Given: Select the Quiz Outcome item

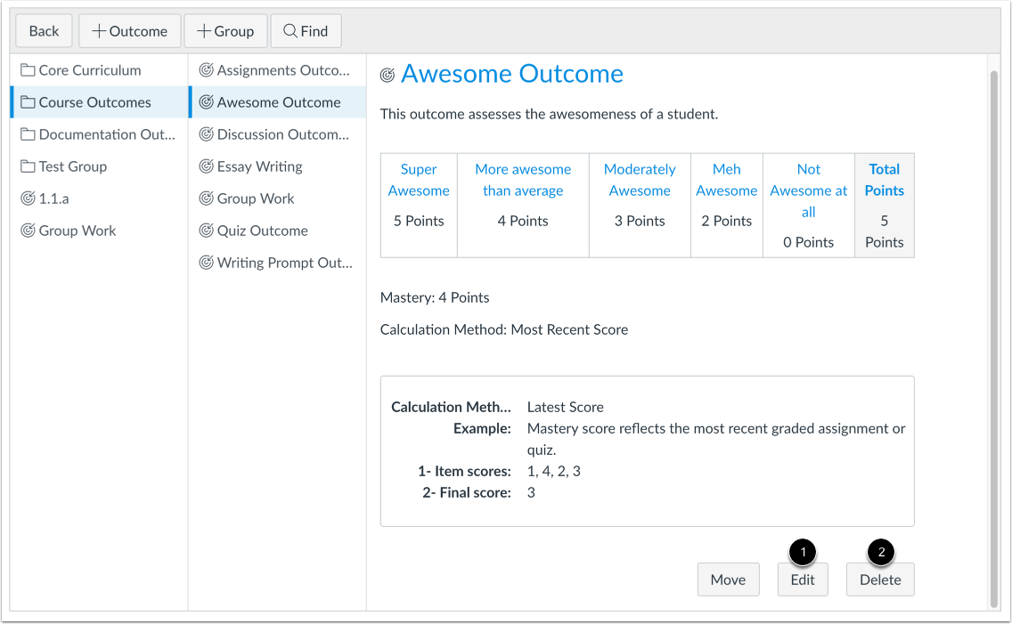Looking at the screenshot, I should pos(278,231).
